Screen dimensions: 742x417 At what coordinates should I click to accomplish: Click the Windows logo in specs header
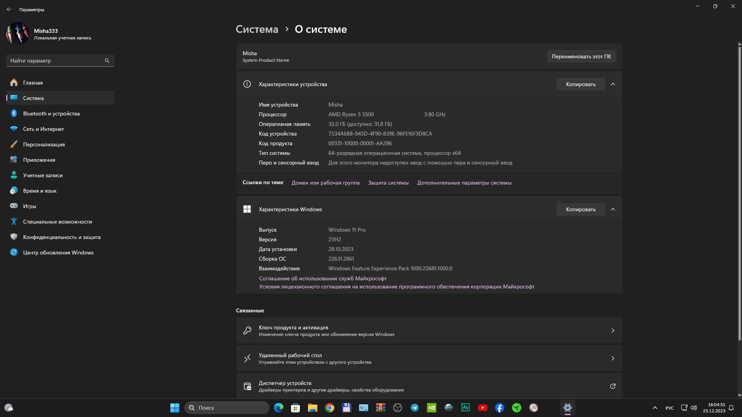click(x=247, y=209)
